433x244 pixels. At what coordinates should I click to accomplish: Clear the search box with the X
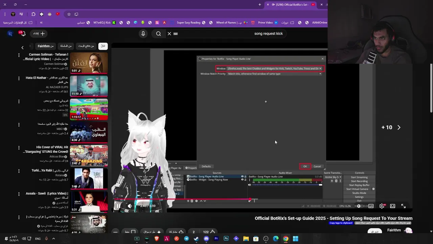point(169,34)
